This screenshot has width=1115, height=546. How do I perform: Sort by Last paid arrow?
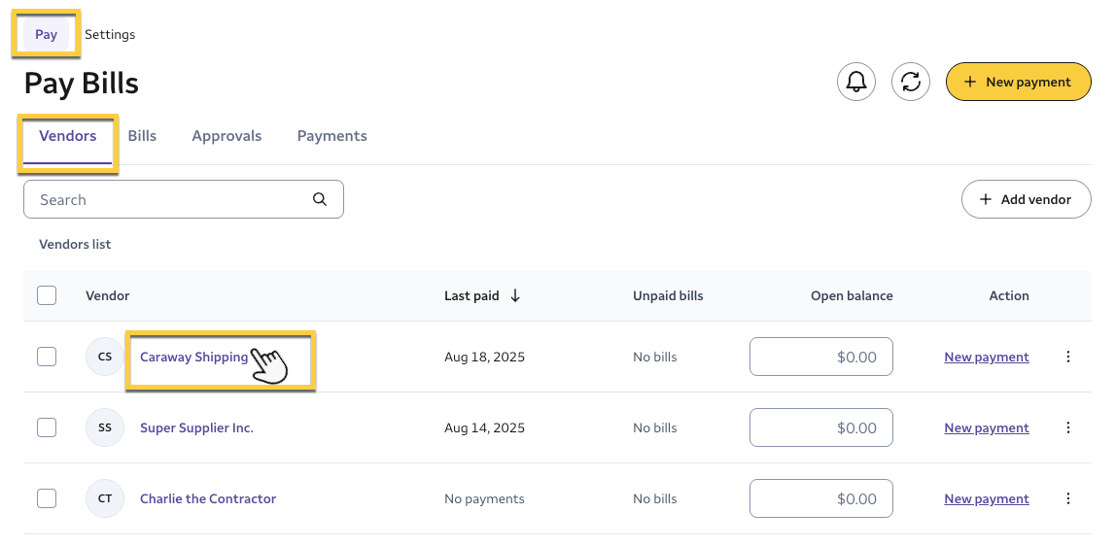coord(515,295)
